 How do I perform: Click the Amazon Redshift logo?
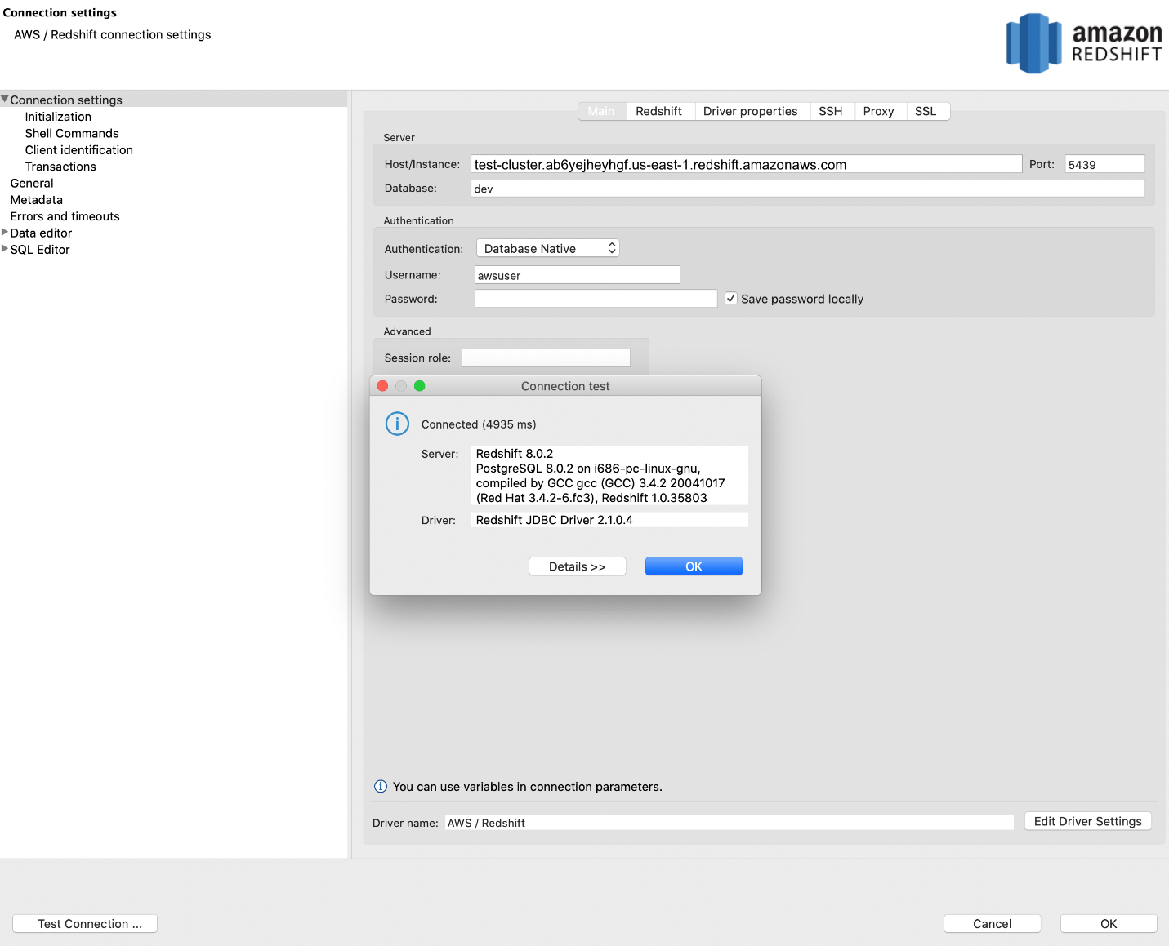click(x=1083, y=43)
